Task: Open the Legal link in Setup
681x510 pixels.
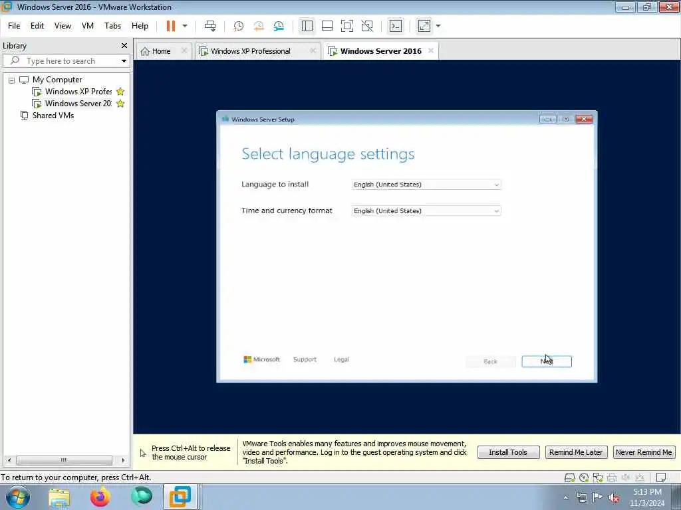Action: tap(341, 359)
